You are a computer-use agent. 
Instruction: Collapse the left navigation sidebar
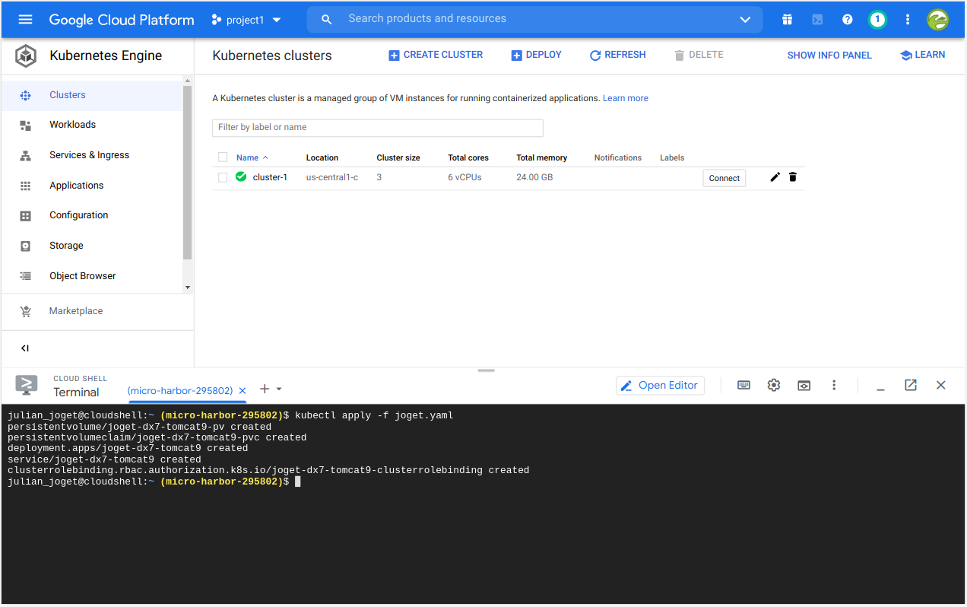pos(25,348)
